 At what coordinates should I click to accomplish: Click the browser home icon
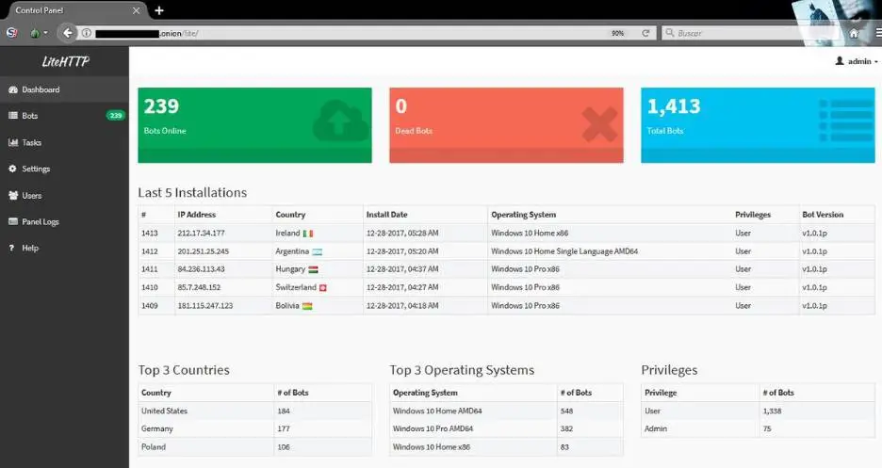pyautogui.click(x=854, y=34)
